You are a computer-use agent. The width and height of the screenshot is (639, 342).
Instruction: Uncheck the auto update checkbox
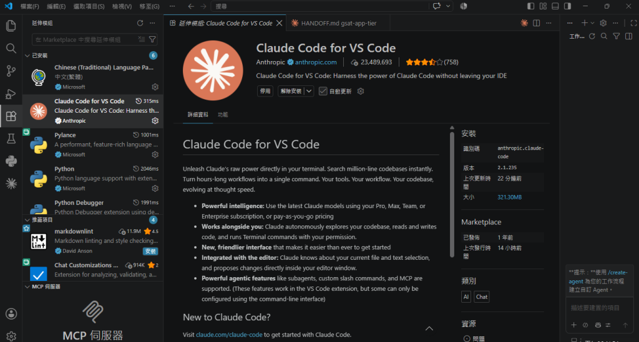323,91
